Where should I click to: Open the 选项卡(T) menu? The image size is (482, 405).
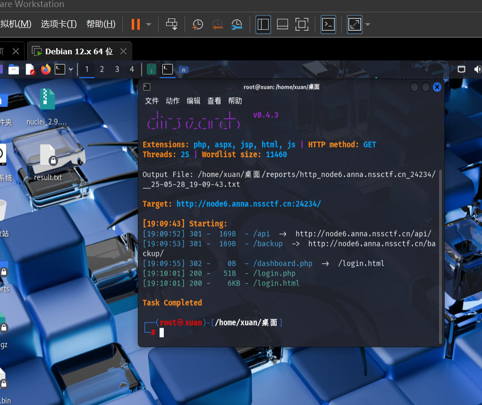[59, 24]
